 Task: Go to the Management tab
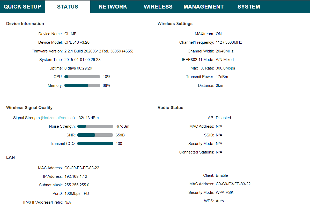click(x=203, y=7)
